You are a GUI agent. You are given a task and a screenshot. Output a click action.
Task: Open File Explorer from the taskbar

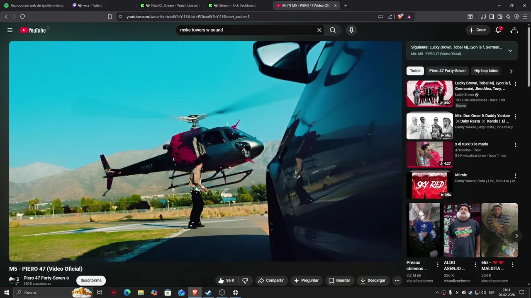141,293
